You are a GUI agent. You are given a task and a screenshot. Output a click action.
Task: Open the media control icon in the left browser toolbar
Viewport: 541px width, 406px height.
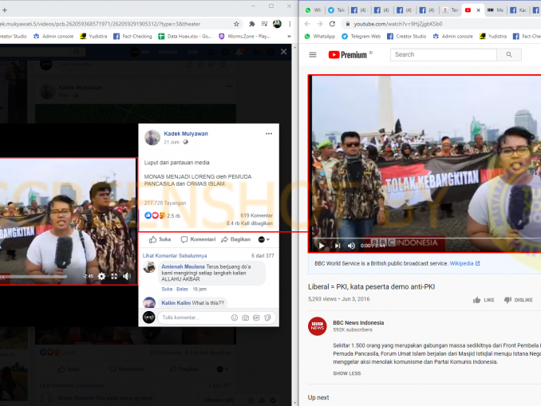tap(264, 24)
